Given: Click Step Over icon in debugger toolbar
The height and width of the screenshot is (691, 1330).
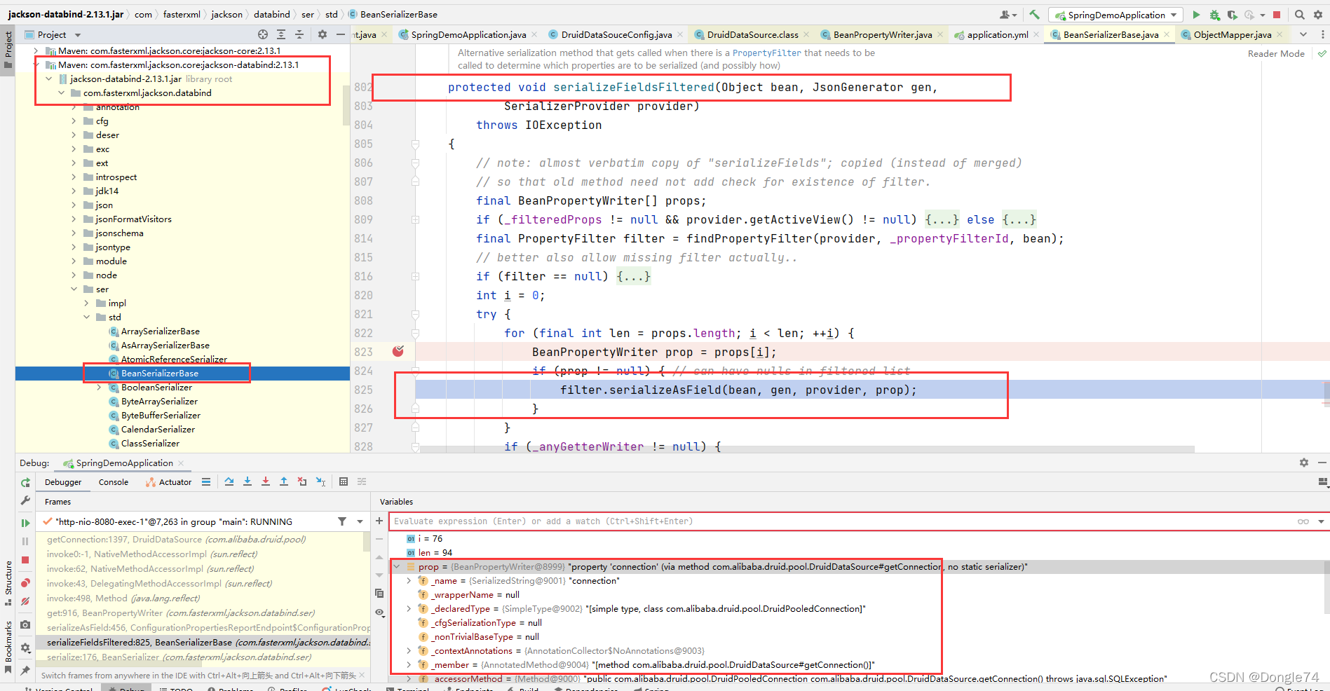Looking at the screenshot, I should point(229,481).
